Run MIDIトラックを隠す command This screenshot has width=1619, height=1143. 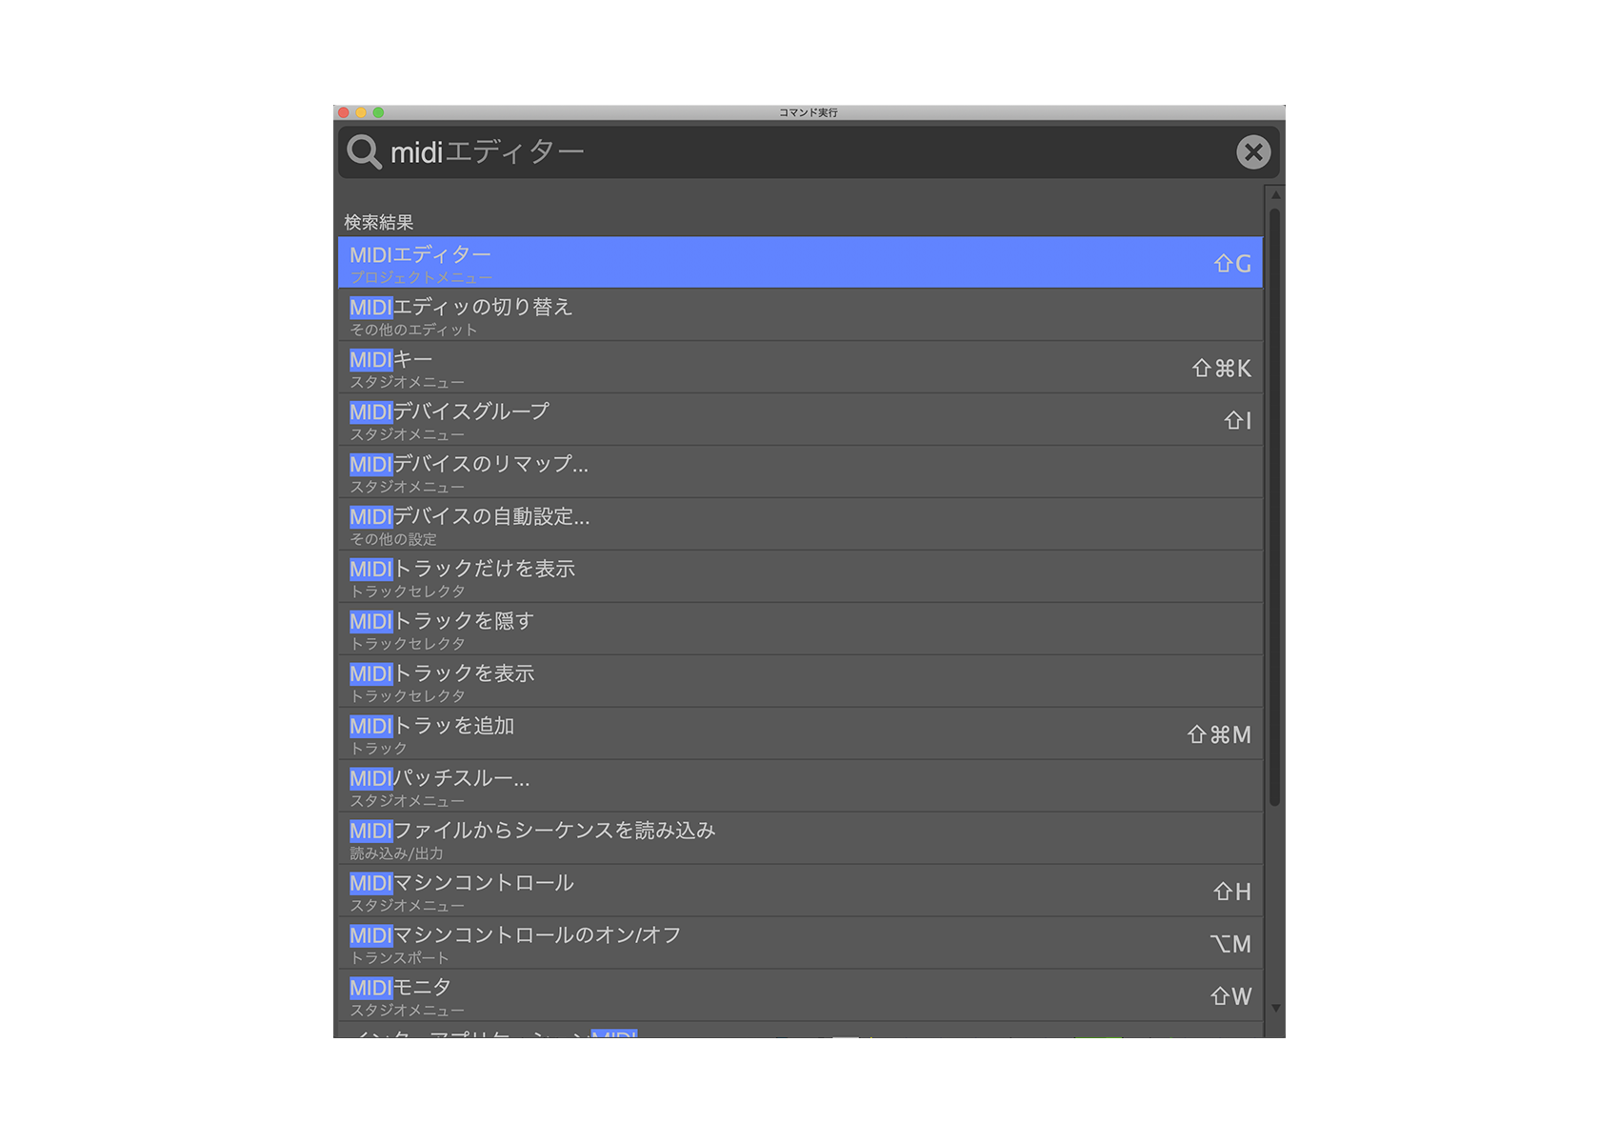click(800, 630)
